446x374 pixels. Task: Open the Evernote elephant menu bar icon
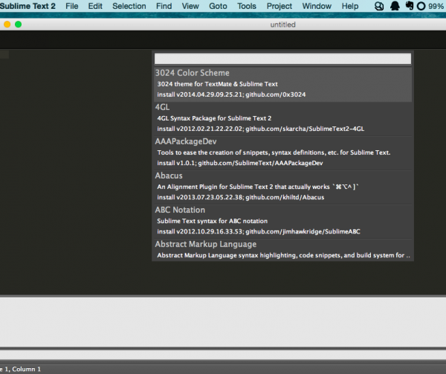coord(410,6)
